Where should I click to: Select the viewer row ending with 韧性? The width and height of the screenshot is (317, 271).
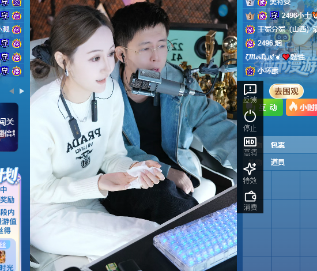coord(280,57)
